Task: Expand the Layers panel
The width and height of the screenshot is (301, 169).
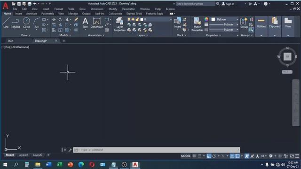Action: click(x=143, y=35)
